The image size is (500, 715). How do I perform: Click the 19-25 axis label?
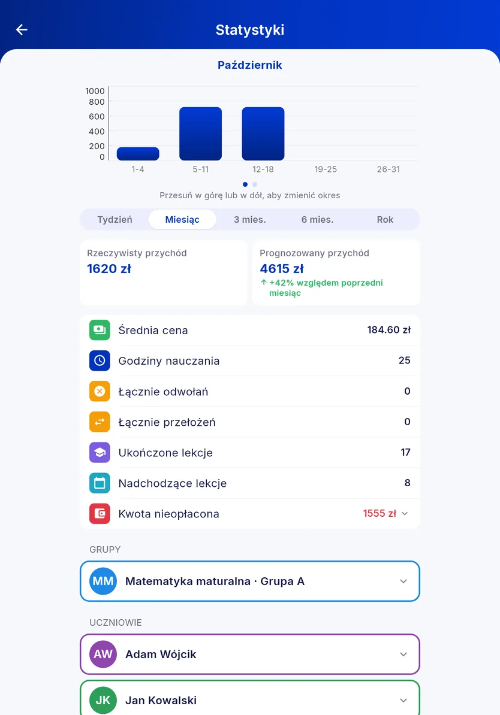tap(326, 169)
